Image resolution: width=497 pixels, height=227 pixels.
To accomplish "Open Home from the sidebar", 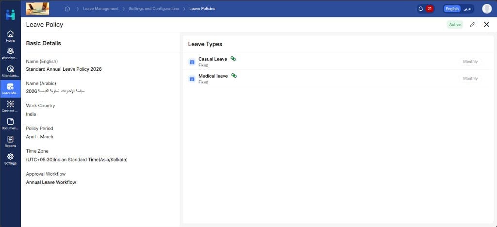I will (10, 36).
